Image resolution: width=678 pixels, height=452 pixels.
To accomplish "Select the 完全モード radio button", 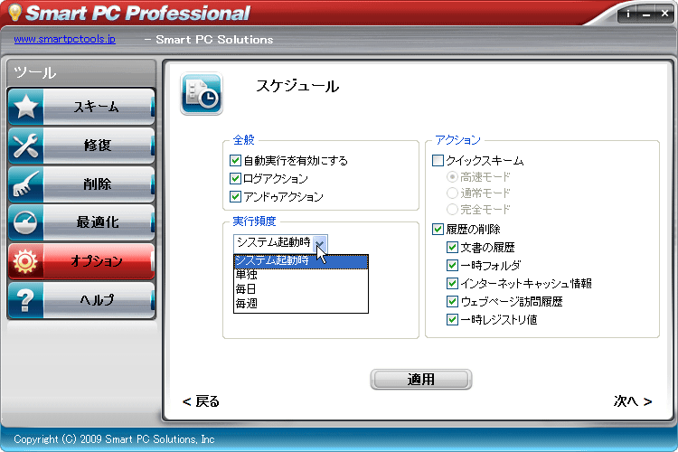I will (x=452, y=210).
